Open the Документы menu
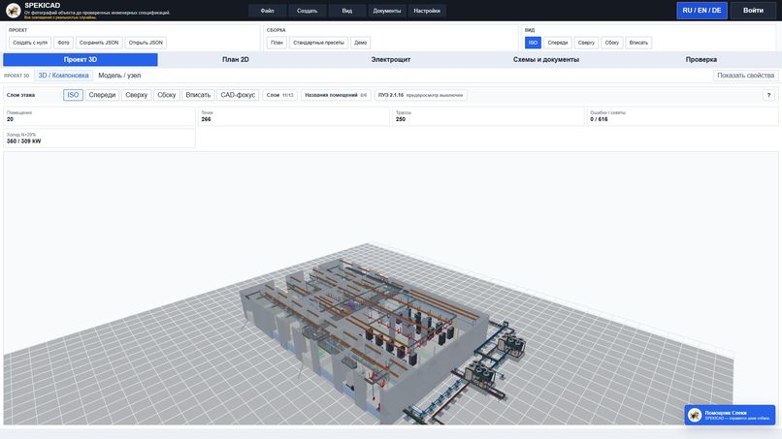782x439 pixels. (387, 11)
